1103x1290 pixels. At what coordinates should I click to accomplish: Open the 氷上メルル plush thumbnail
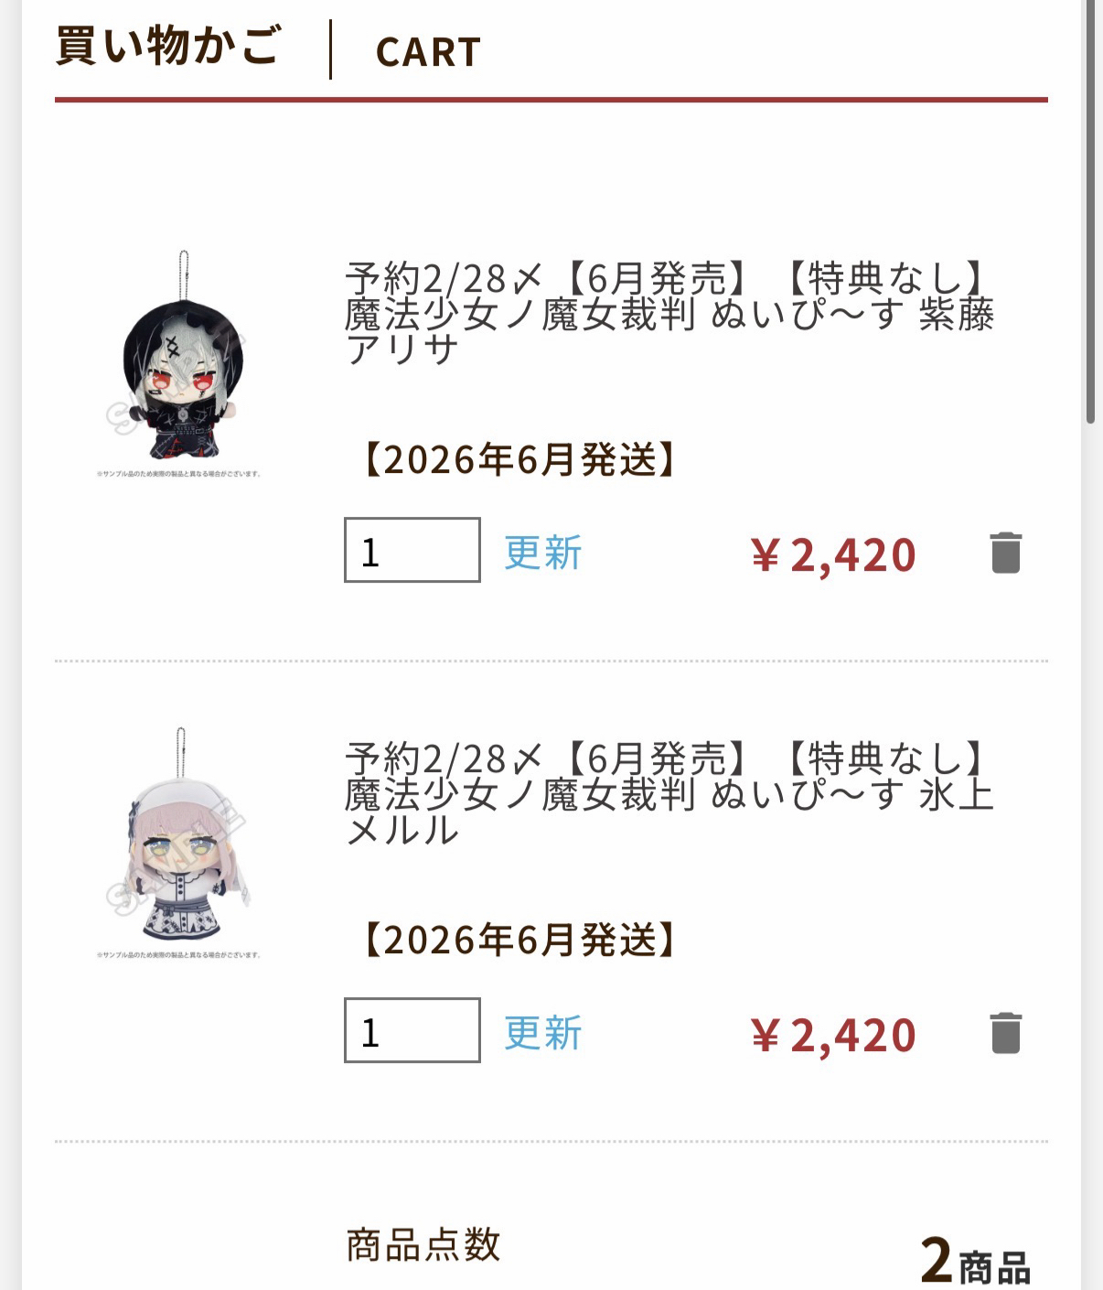tap(181, 844)
